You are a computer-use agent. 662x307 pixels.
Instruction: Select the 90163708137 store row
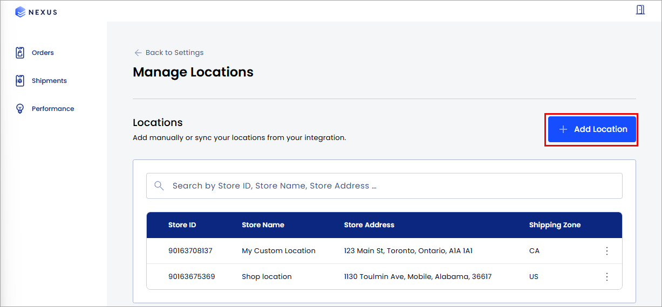[x=384, y=251]
